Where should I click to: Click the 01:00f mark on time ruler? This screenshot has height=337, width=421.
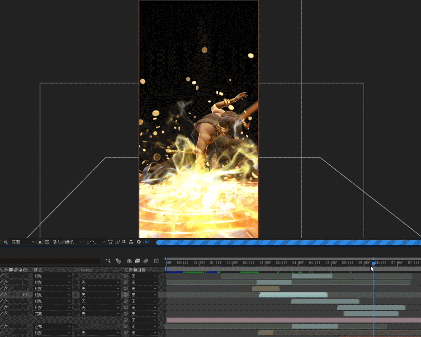199,262
